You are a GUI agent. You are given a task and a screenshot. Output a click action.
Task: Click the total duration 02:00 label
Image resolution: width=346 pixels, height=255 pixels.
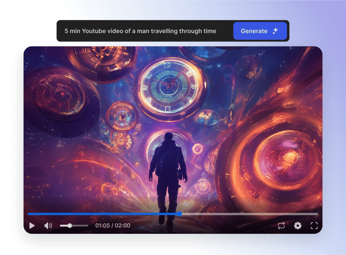[x=122, y=226]
